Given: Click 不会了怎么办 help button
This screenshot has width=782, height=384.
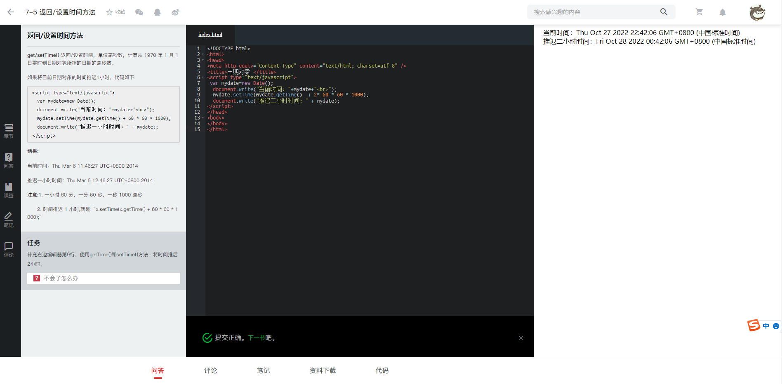Looking at the screenshot, I should [104, 278].
